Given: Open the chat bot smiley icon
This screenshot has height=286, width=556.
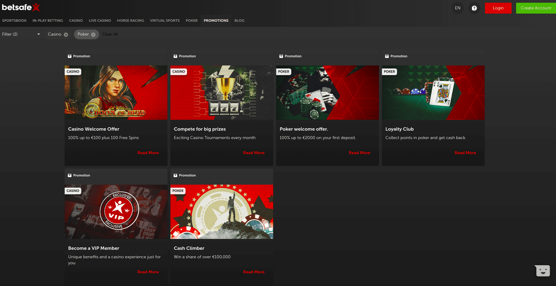Looking at the screenshot, I should coord(543,271).
